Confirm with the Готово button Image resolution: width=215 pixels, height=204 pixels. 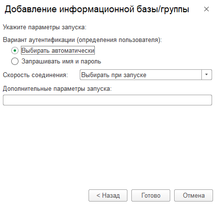[x=151, y=195]
